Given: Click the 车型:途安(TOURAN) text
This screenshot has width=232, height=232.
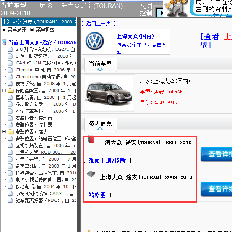Looking at the screenshot, I should click(162, 92).
